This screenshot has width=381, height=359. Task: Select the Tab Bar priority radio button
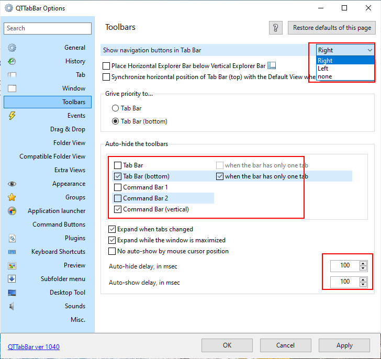(116, 108)
